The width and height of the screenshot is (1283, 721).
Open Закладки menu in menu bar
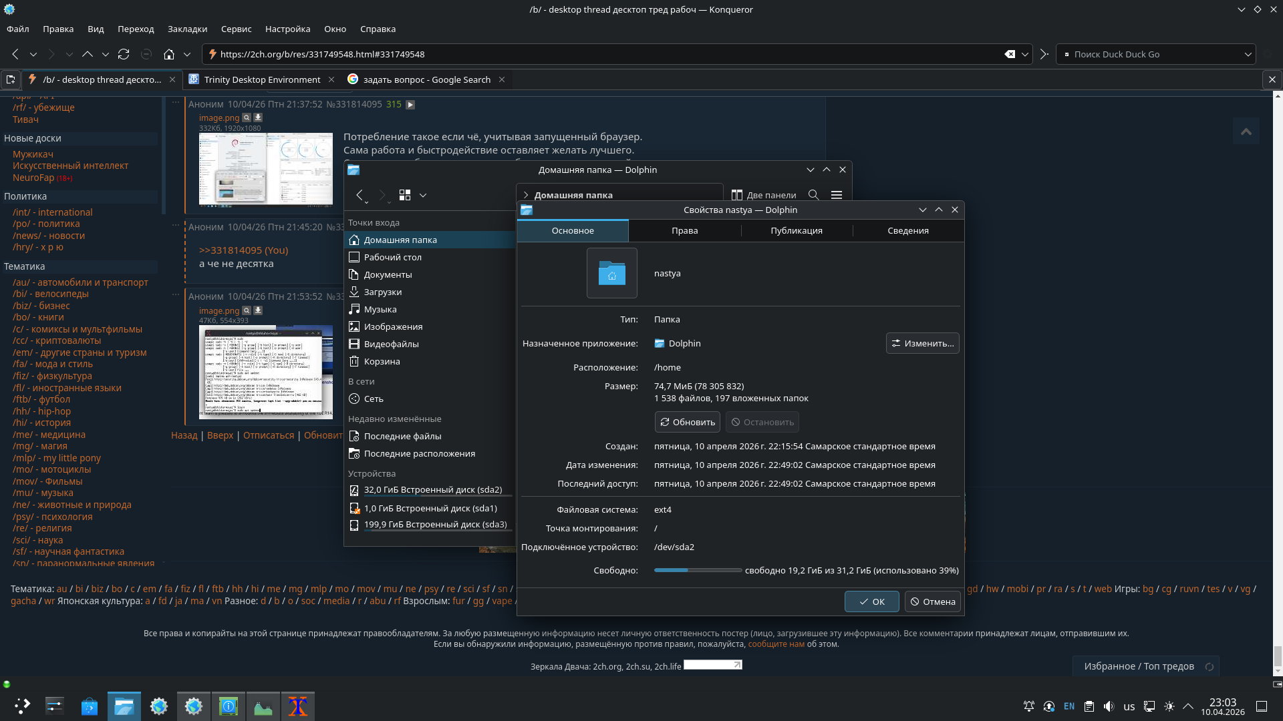click(187, 29)
